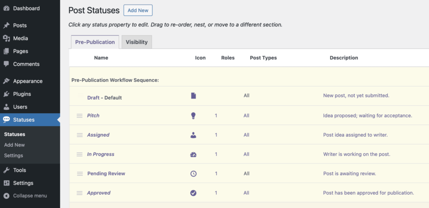Screen dimensions: 429x208
Task: Click the clock icon in the Pending Review row
Action: 194,174
